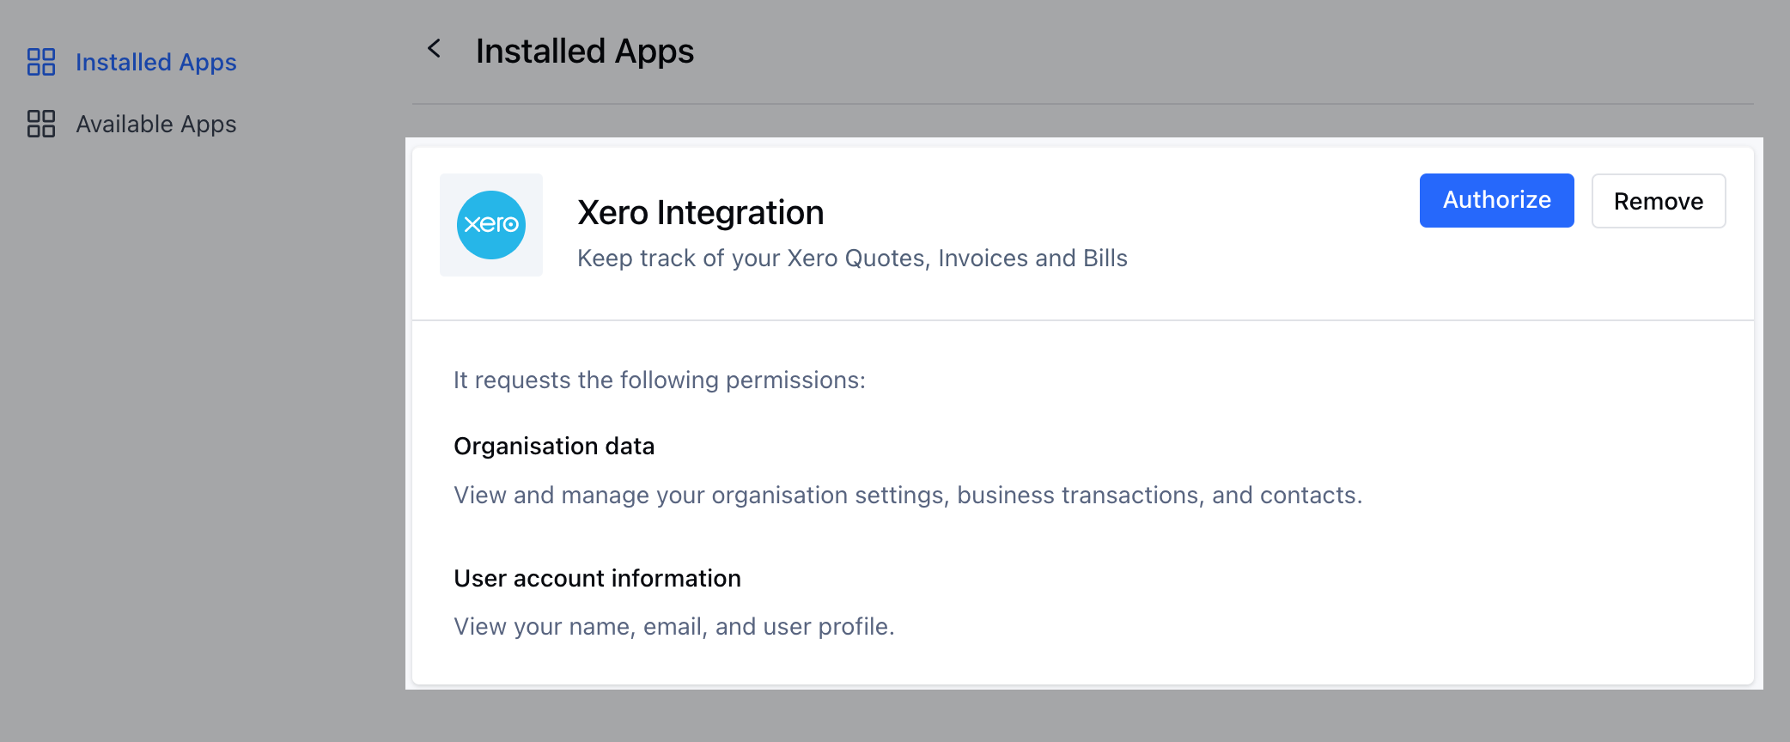Click the Available Apps grid icon in sidebar
The height and width of the screenshot is (742, 1790).
(41, 124)
